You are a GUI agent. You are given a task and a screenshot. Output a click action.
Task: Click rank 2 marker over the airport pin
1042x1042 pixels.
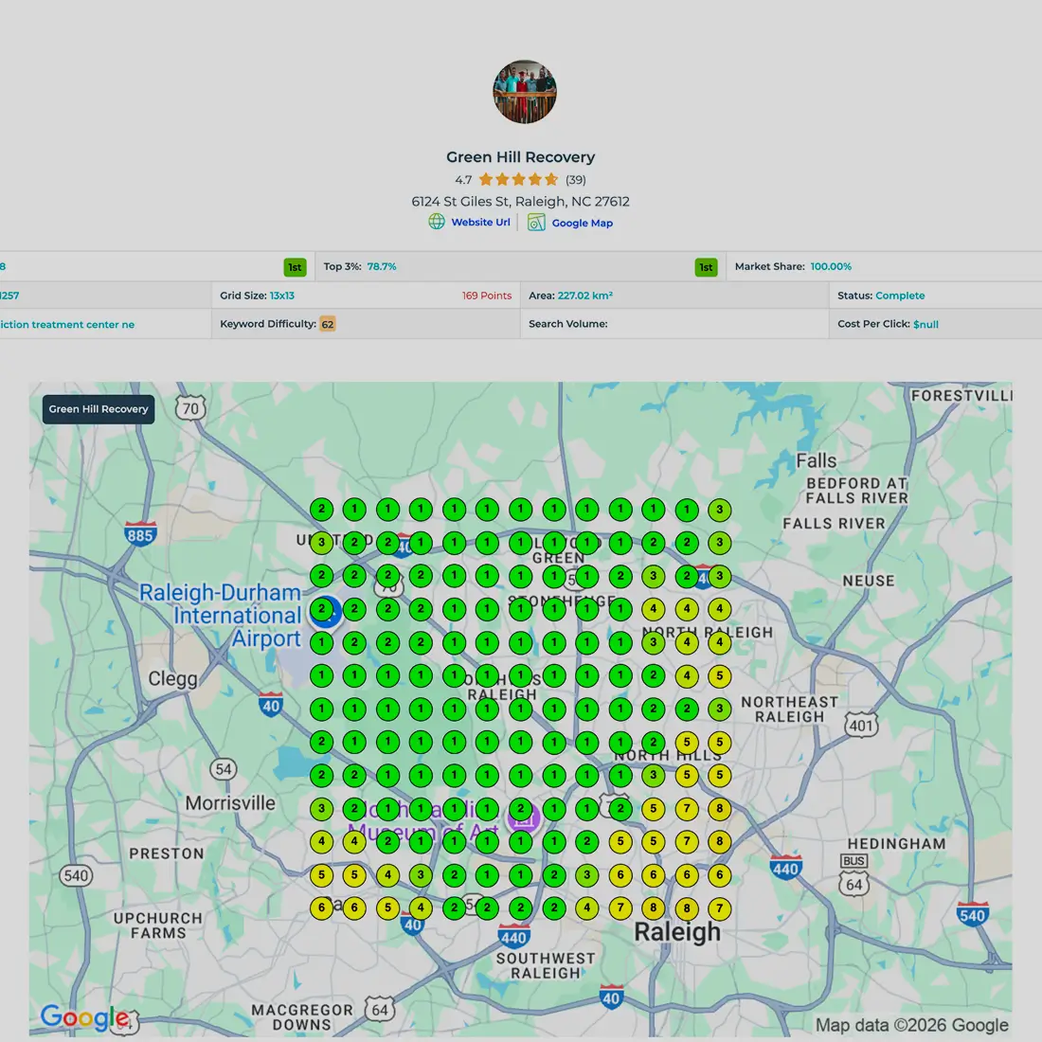[x=322, y=609]
